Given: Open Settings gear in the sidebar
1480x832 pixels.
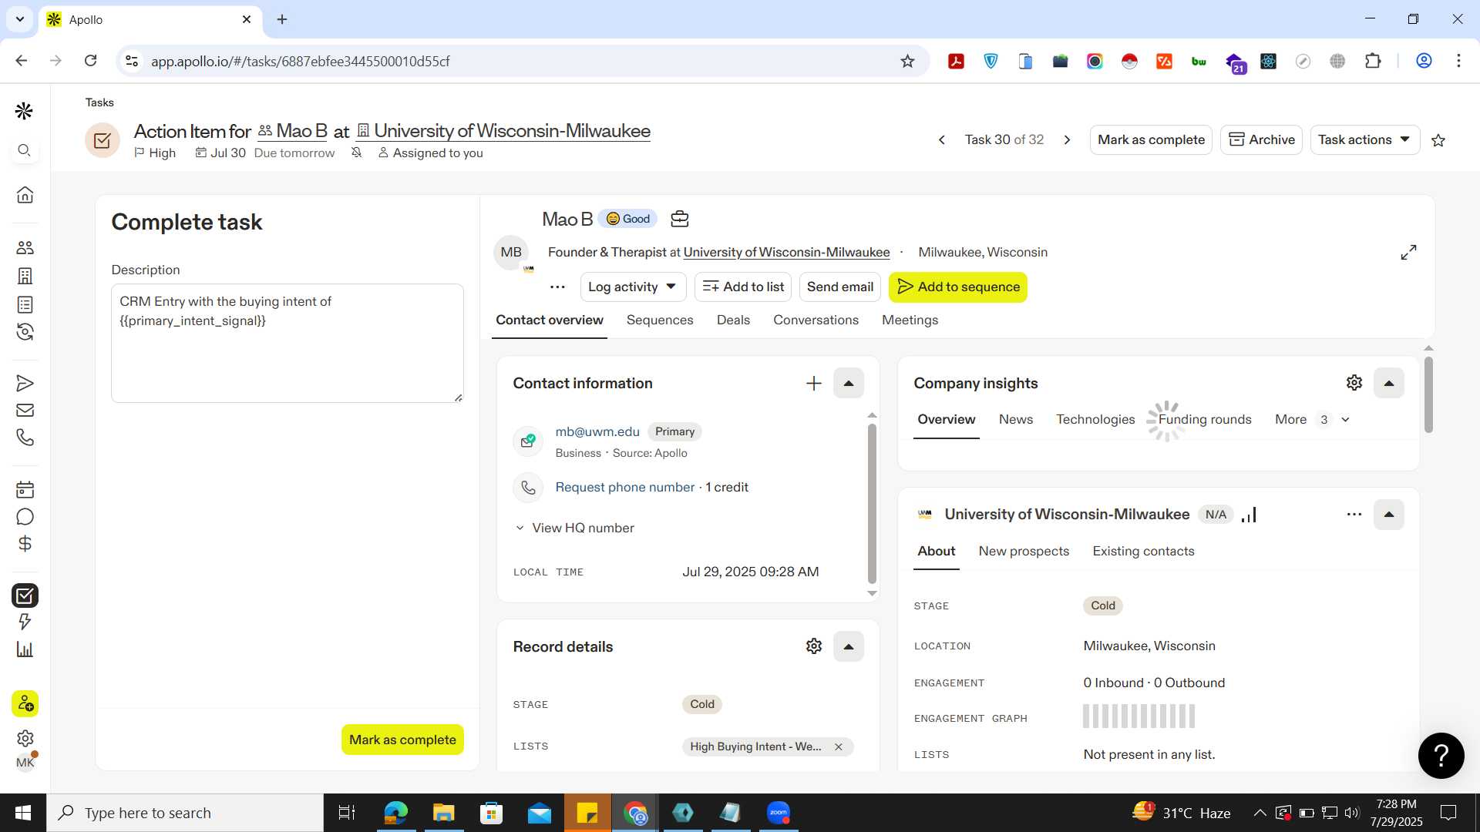Looking at the screenshot, I should 25,738.
